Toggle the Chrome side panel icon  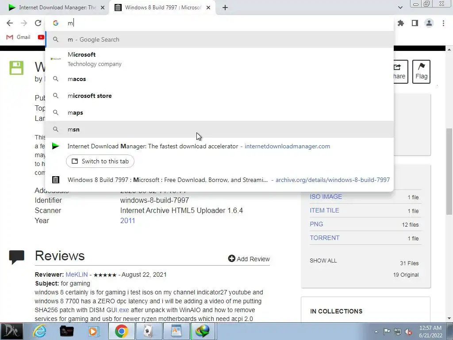(x=415, y=23)
